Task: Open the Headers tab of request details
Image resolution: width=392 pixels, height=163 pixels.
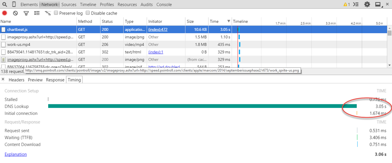Action: (17, 80)
